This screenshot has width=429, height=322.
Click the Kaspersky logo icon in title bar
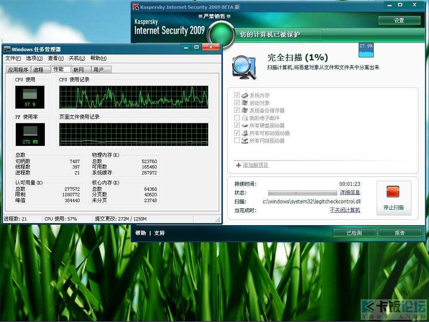pos(135,7)
